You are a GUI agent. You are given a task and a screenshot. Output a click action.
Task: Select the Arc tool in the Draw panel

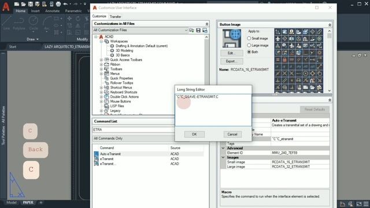tap(47, 23)
